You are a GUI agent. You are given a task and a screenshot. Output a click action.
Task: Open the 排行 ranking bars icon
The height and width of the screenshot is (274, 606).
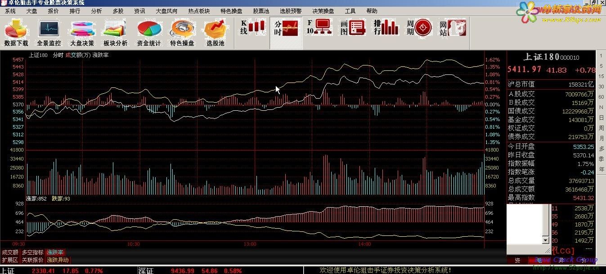(386, 28)
